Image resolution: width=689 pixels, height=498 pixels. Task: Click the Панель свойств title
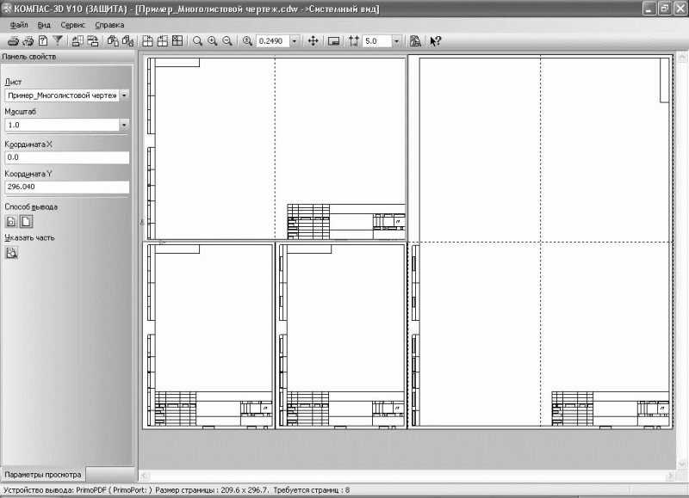[x=29, y=57]
